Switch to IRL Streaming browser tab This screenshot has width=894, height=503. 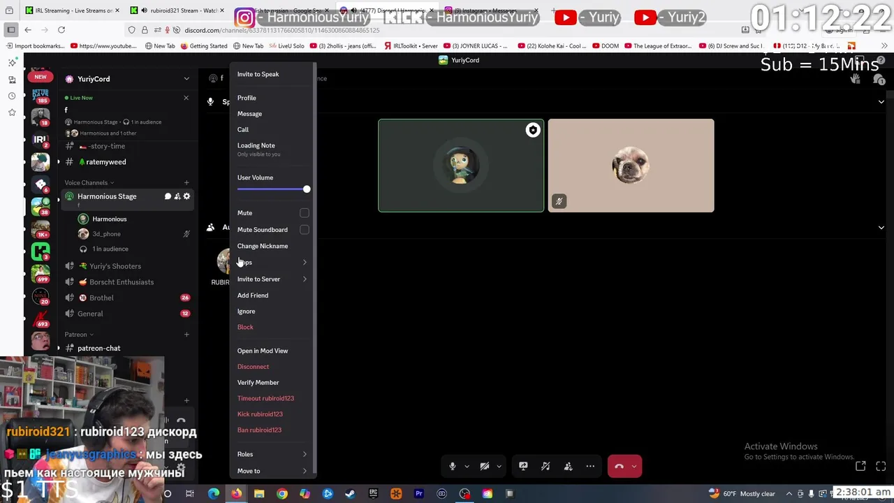[x=71, y=10]
